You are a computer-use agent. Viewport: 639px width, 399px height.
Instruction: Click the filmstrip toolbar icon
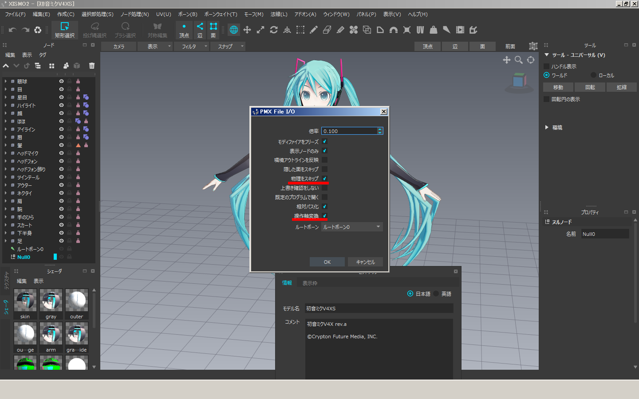[460, 30]
